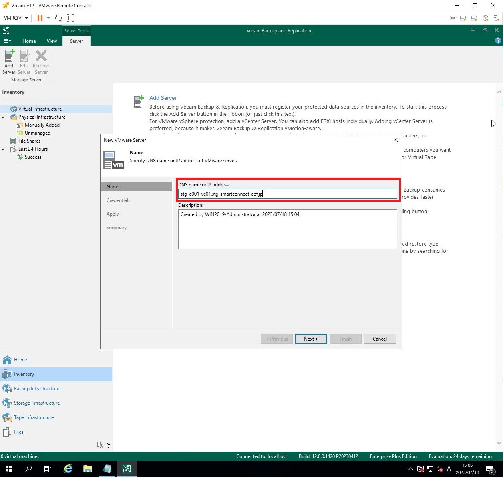The height and width of the screenshot is (478, 503).
Task: Click network icon in system tray
Action: 430,469
